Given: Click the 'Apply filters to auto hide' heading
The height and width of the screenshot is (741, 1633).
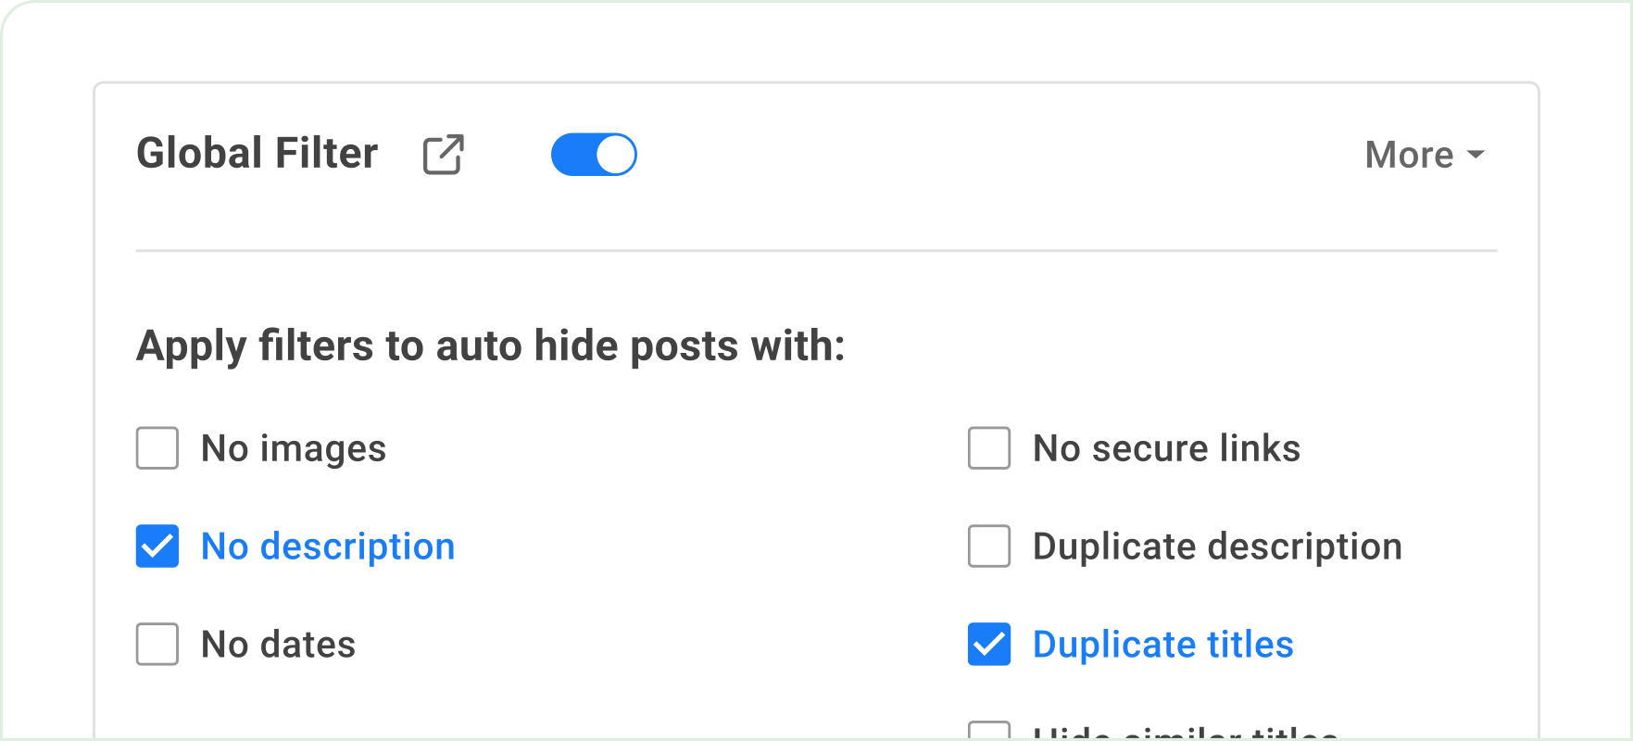Looking at the screenshot, I should [x=491, y=346].
